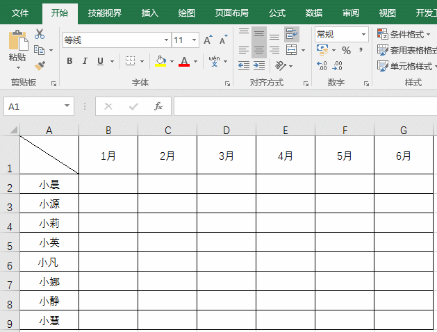Viewport: 437px width, 332px height.
Task: Toggle center horizontal alignment
Action: [x=259, y=50]
